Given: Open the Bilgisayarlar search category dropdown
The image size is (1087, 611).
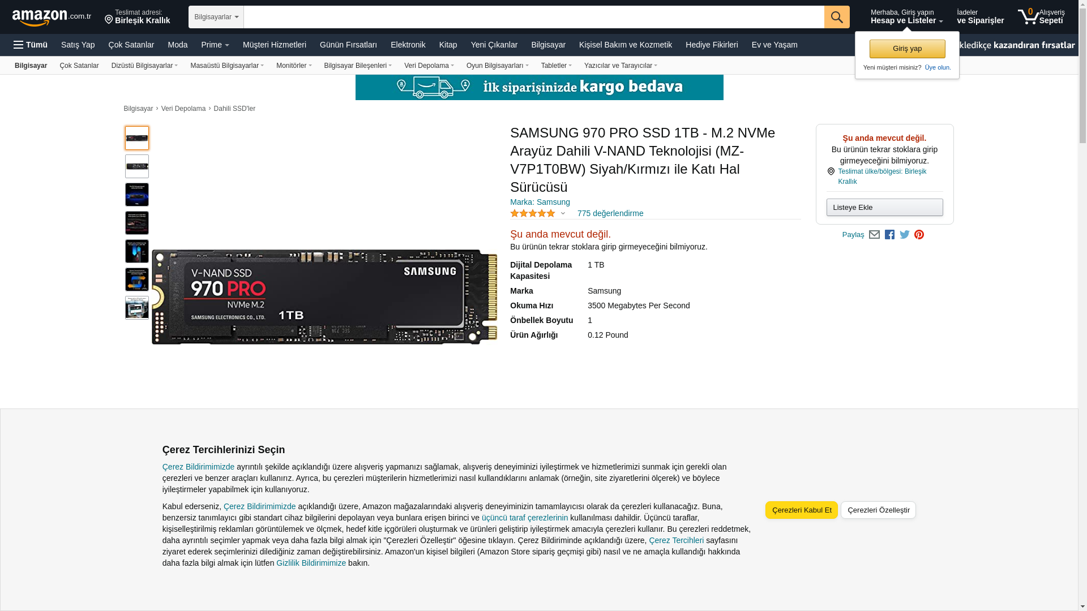Looking at the screenshot, I should (216, 17).
